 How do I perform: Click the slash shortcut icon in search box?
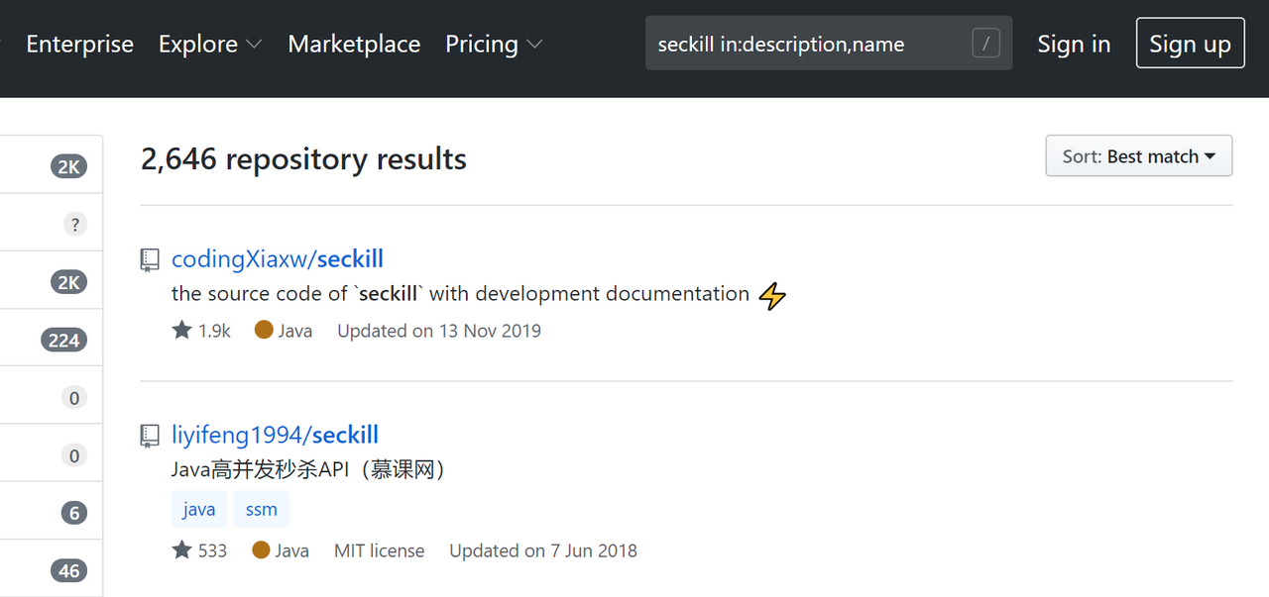coord(985,44)
